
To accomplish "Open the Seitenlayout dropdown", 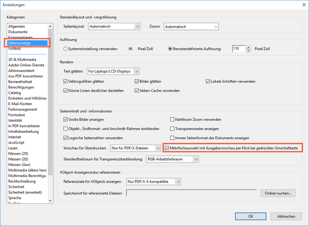I will 114,27.
